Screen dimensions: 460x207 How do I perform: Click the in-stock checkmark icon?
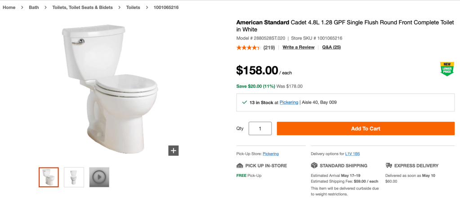point(244,102)
